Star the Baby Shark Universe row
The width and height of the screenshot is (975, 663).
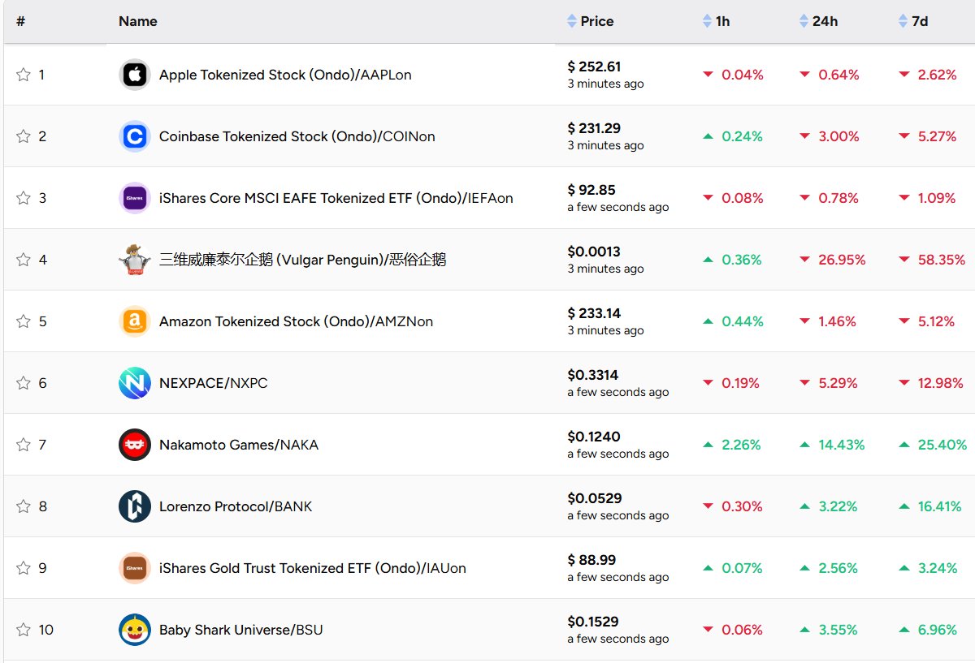click(x=24, y=630)
